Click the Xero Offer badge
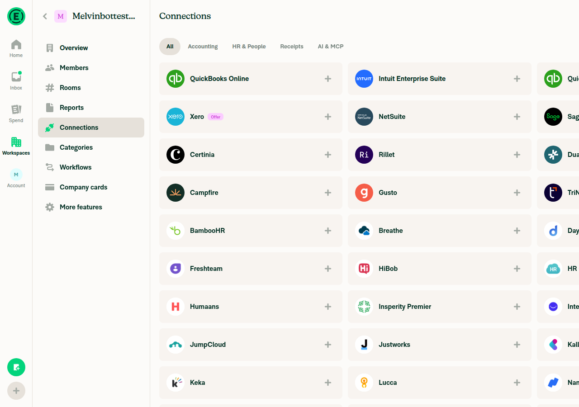 [215, 117]
